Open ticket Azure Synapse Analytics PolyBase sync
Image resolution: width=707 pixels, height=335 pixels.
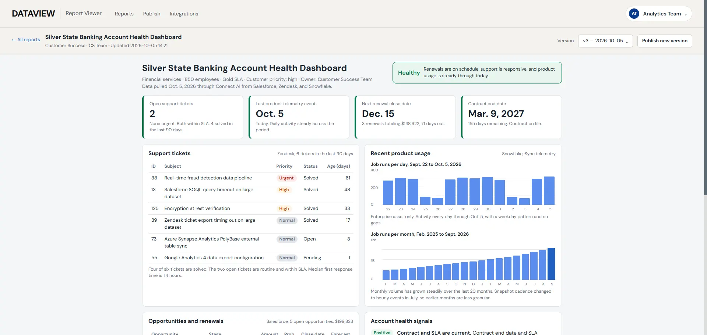click(212, 242)
